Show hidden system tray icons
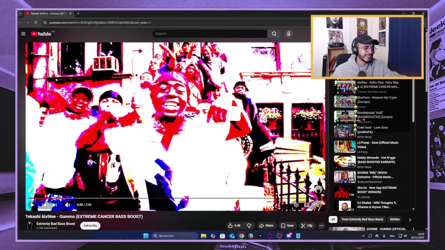 click(x=363, y=236)
